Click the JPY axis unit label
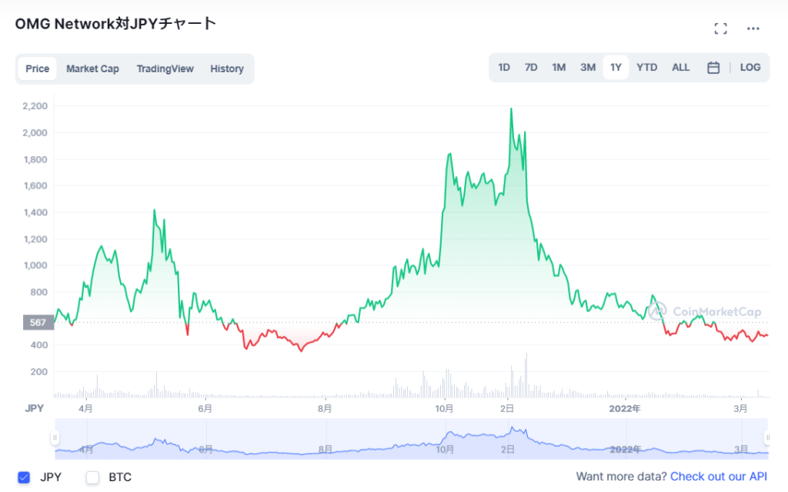 pos(34,409)
